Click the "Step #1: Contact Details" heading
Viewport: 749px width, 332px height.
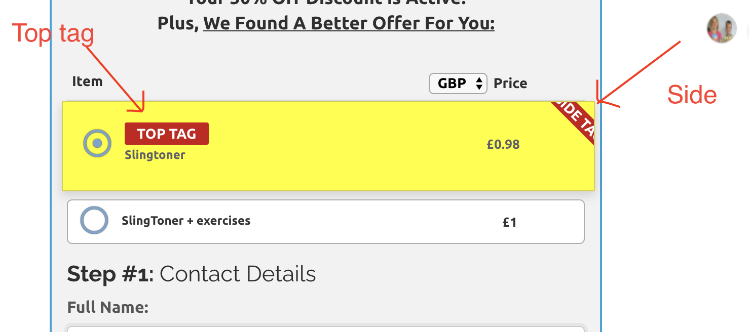(192, 274)
